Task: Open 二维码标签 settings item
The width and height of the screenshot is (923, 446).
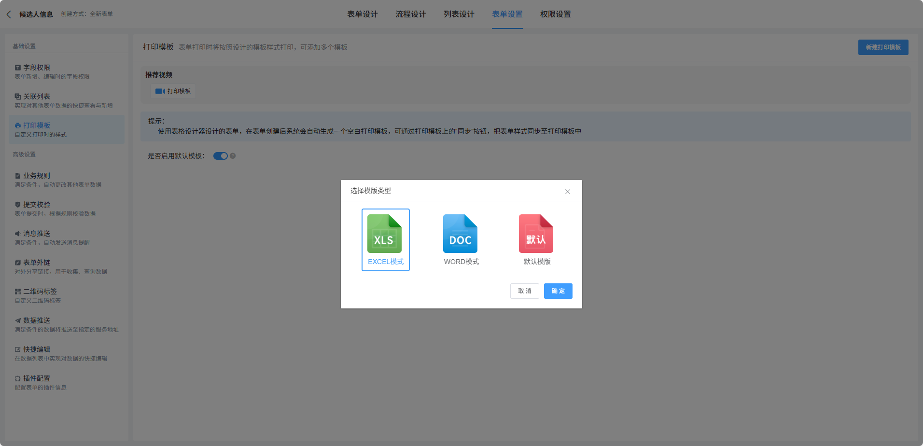Action: pos(40,292)
